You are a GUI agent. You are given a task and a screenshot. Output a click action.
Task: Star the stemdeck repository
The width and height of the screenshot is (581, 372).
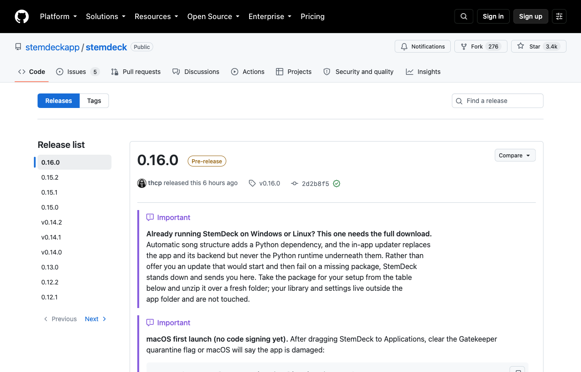click(x=539, y=46)
